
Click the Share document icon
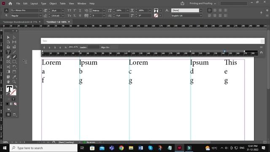click(x=182, y=3)
